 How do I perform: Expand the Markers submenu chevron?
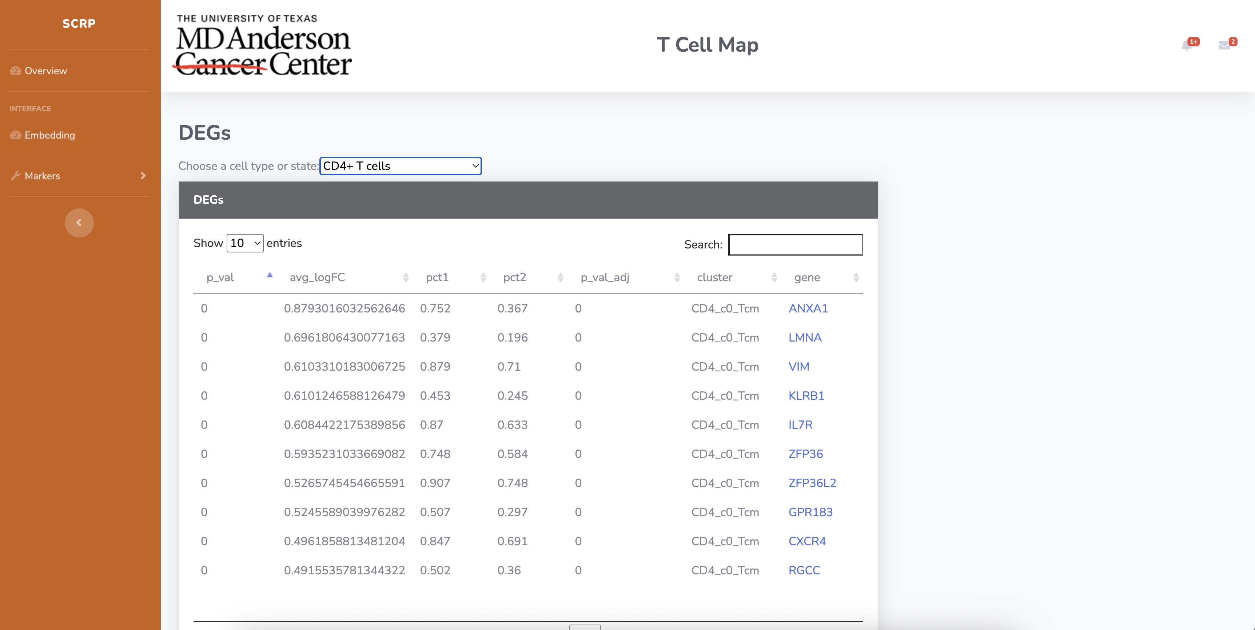pos(143,175)
